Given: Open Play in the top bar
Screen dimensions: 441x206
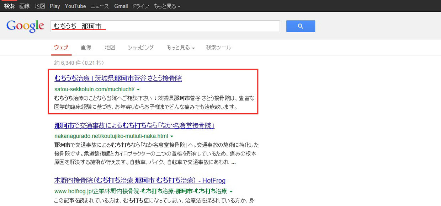Looking at the screenshot, I should (55, 6).
